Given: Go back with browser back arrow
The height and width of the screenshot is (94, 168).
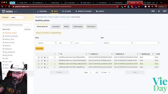Looking at the screenshot, I should (2, 7).
